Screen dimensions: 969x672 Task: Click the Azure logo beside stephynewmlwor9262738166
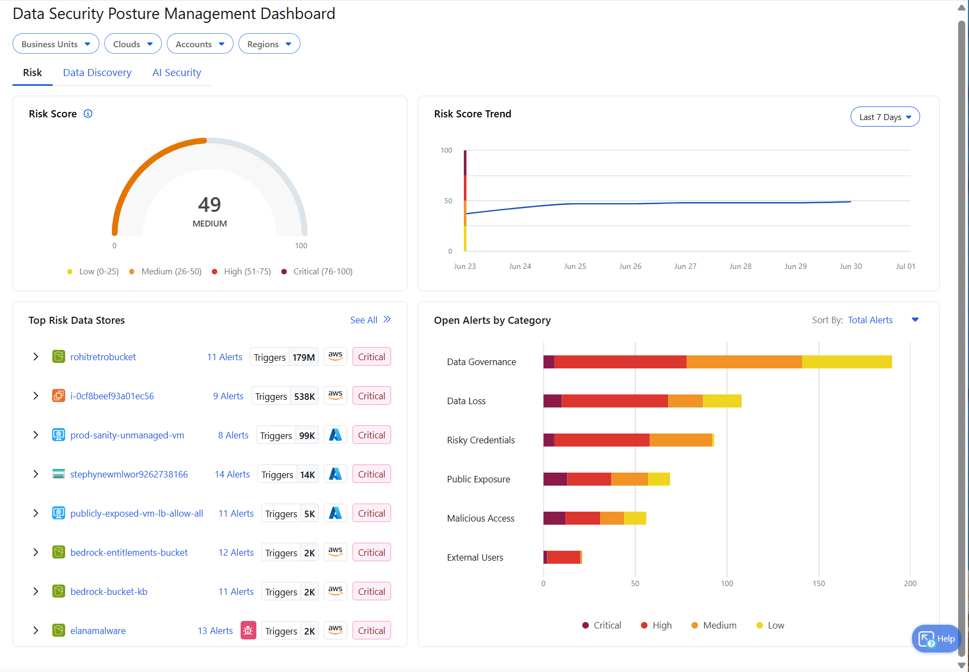pyautogui.click(x=335, y=474)
